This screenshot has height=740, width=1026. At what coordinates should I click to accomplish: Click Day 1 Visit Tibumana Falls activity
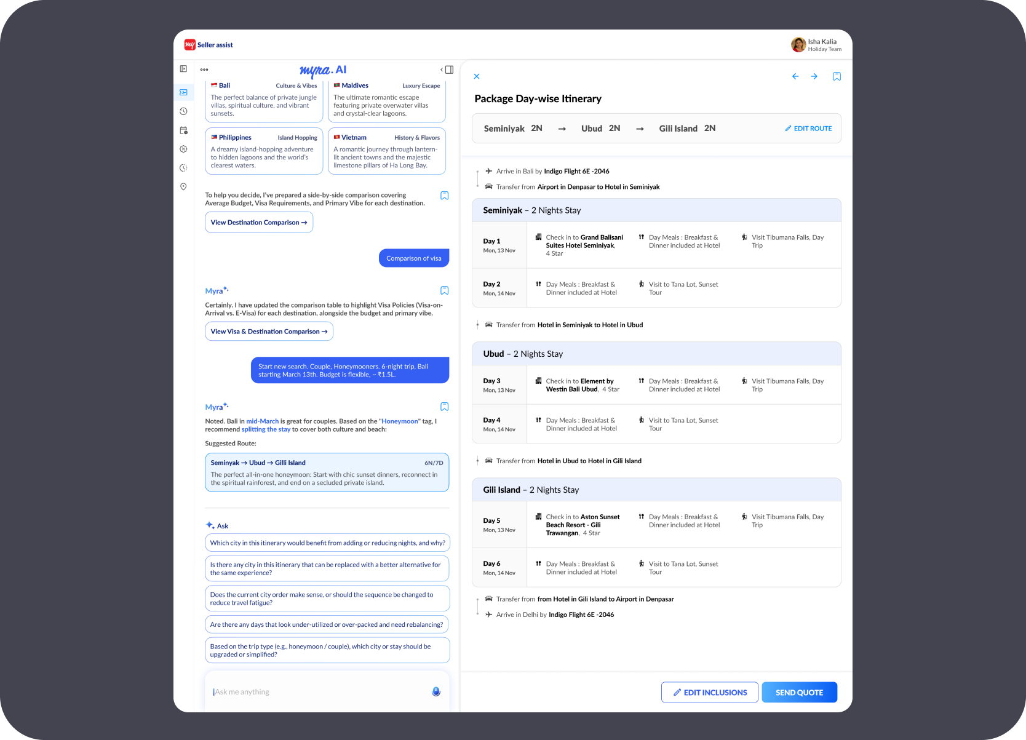(782, 241)
